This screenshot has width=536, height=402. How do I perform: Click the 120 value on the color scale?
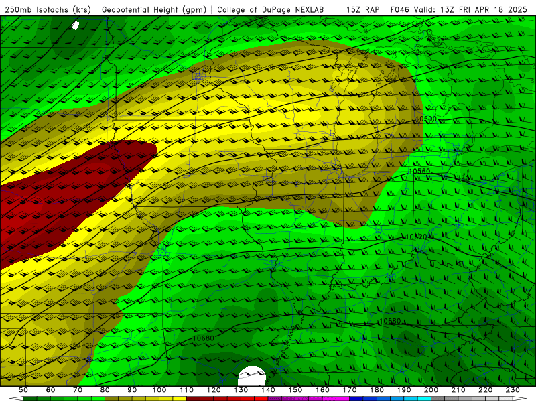[214, 390]
